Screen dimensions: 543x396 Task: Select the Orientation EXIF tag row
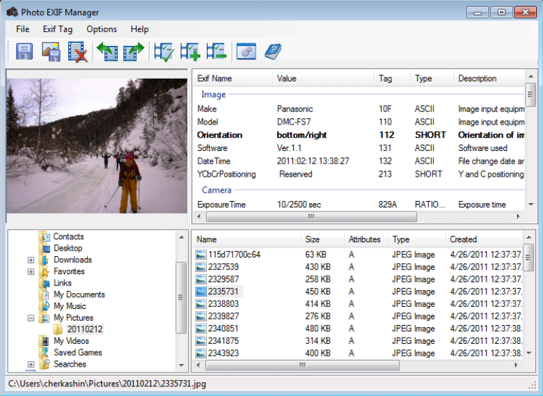coord(220,135)
